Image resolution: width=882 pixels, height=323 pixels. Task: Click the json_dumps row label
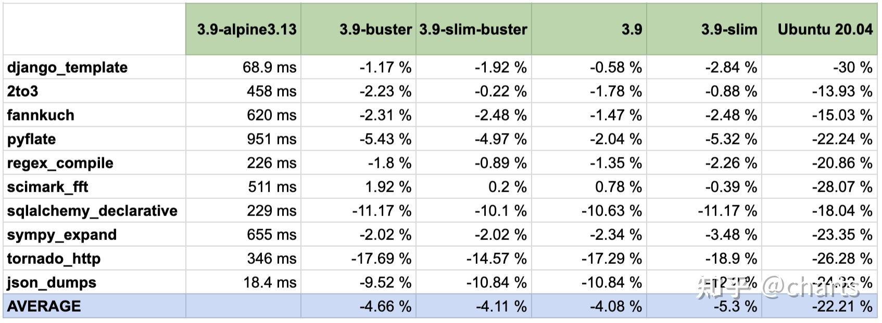pos(52,282)
